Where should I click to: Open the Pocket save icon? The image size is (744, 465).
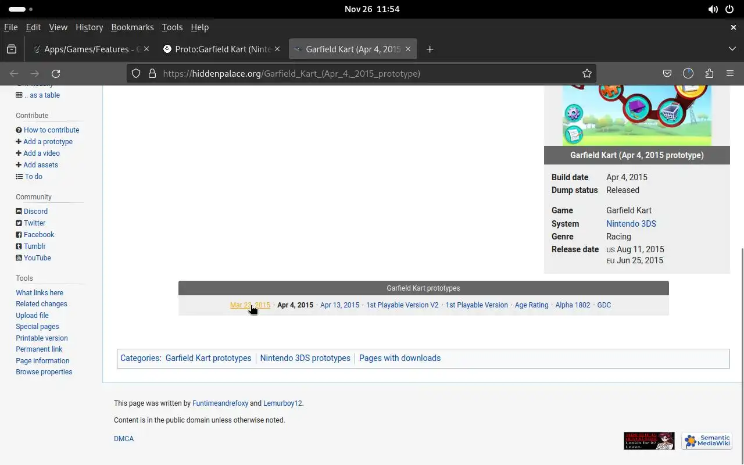click(667, 73)
